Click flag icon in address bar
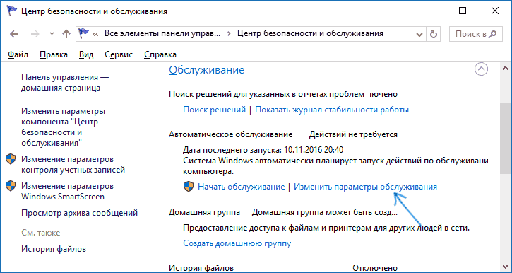 (x=84, y=33)
